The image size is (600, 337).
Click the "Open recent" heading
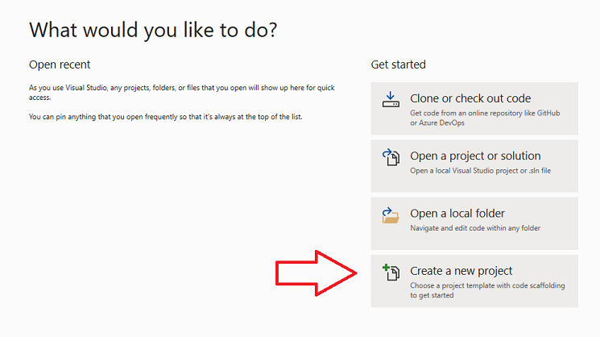60,64
